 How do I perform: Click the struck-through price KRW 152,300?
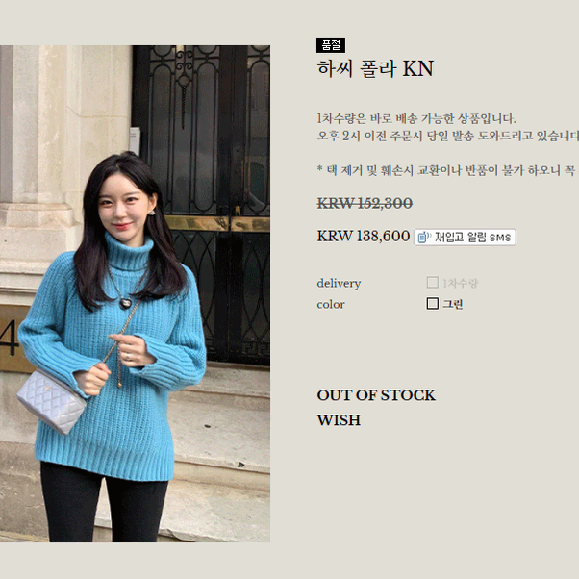tap(365, 203)
